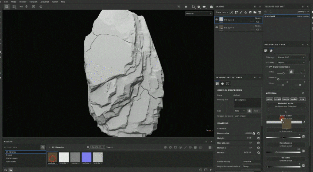Toggle the rough channel button
This screenshot has height=172, width=313.
point(286,99)
